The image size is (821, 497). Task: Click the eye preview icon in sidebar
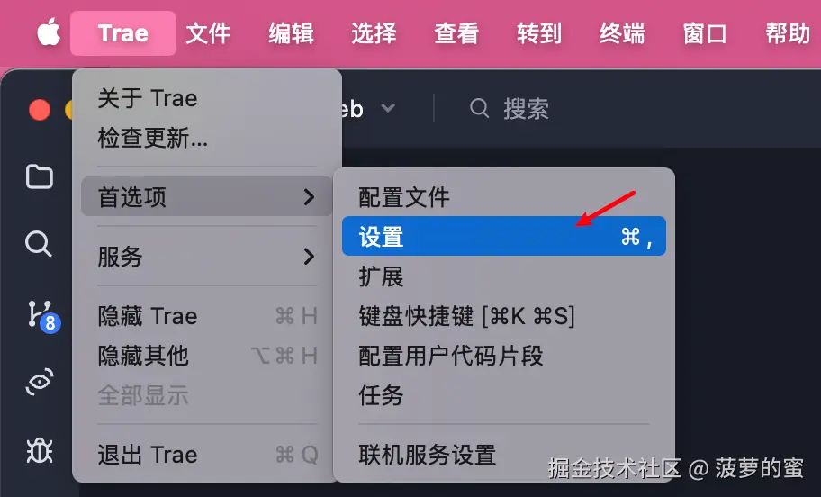click(x=40, y=382)
